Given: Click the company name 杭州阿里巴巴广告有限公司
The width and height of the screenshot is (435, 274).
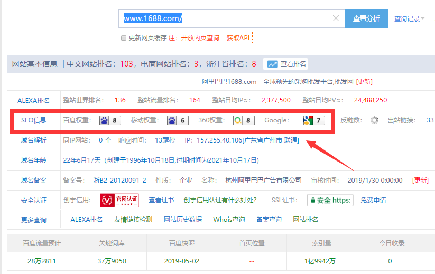Looking at the screenshot, I should [263, 181].
